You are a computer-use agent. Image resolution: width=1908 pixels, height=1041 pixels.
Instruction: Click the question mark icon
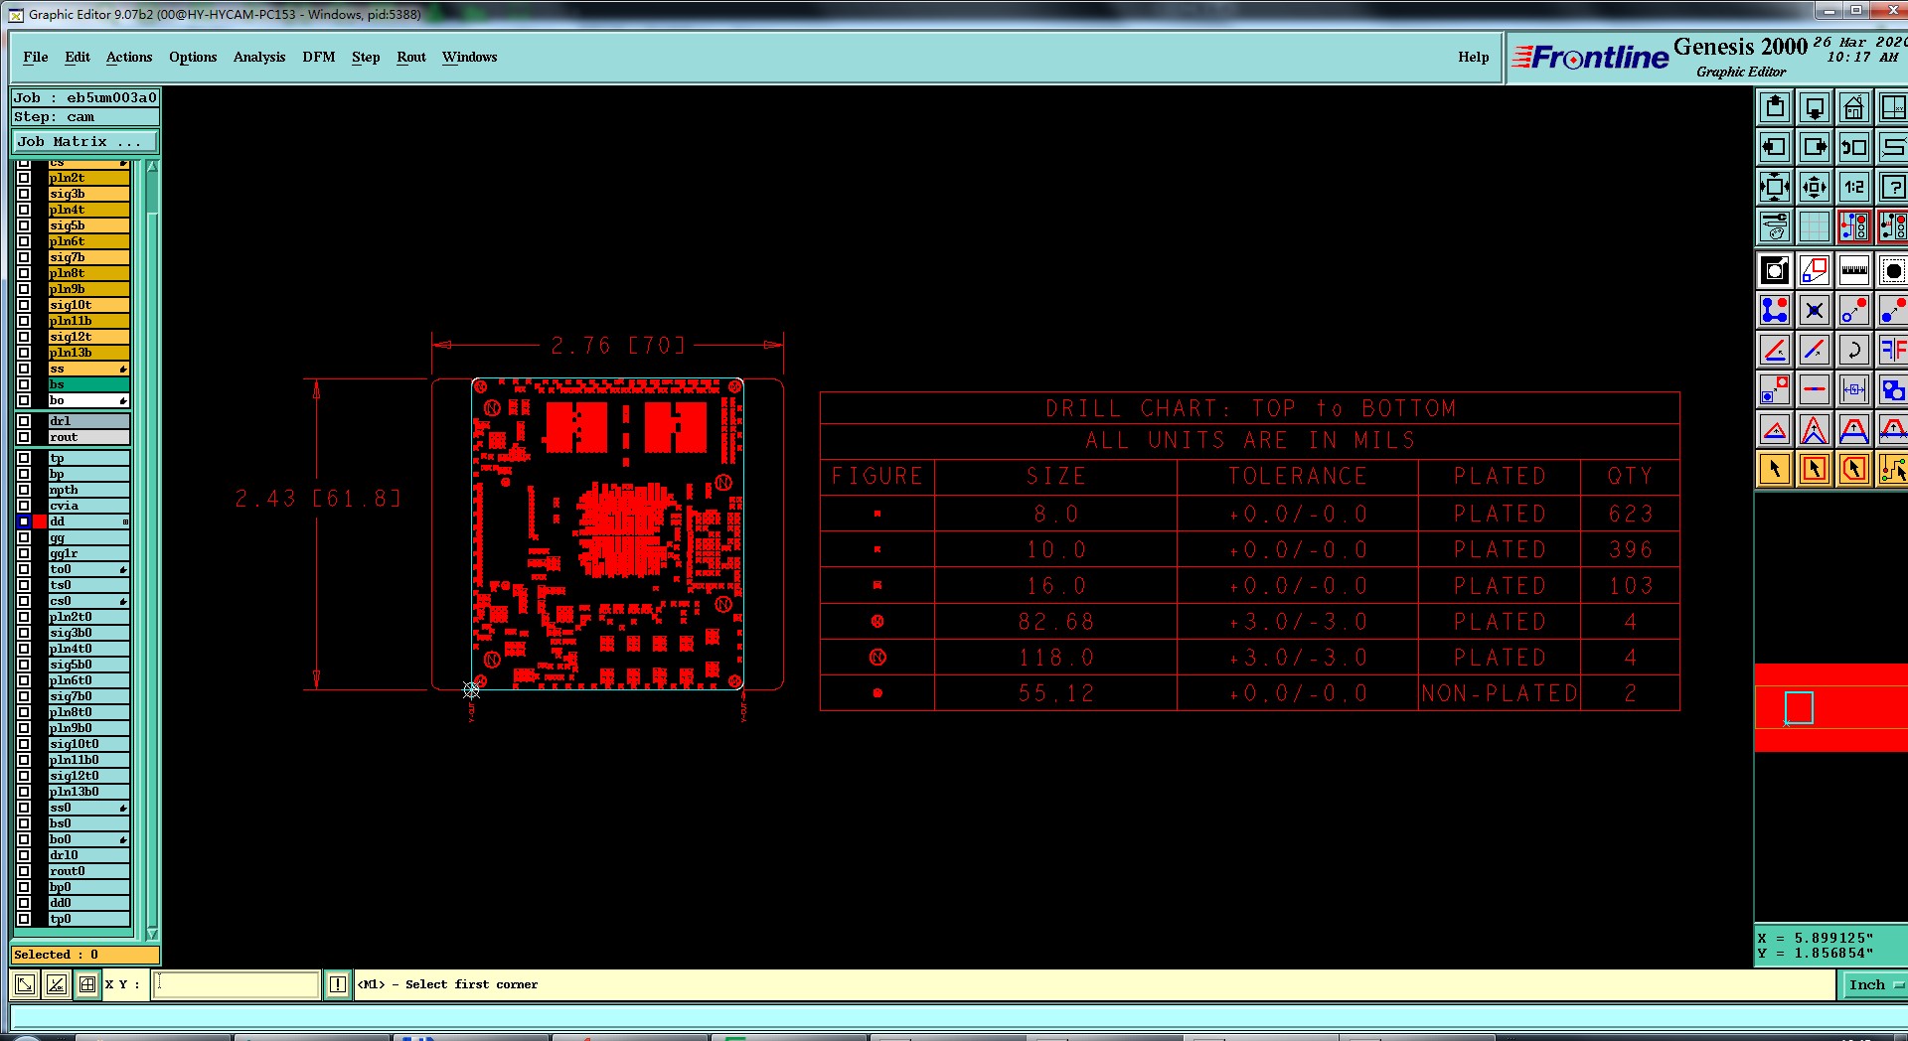click(x=1893, y=187)
